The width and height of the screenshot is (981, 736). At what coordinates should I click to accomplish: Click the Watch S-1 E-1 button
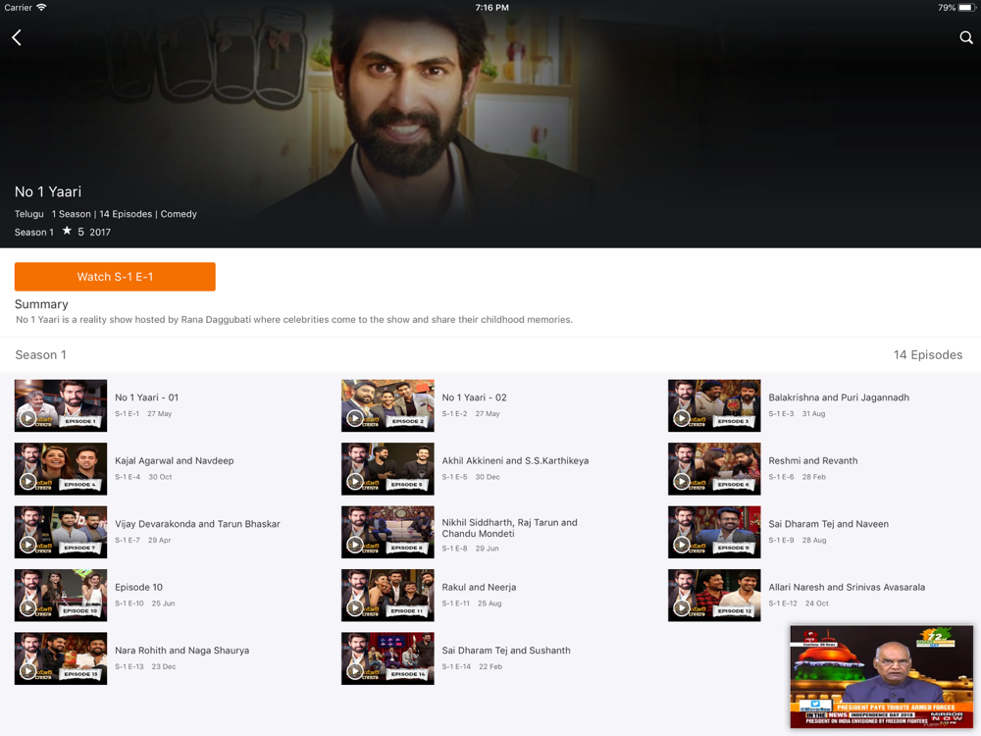point(115,277)
